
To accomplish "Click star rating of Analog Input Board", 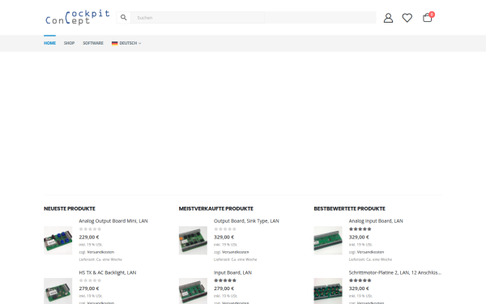I will click(360, 229).
